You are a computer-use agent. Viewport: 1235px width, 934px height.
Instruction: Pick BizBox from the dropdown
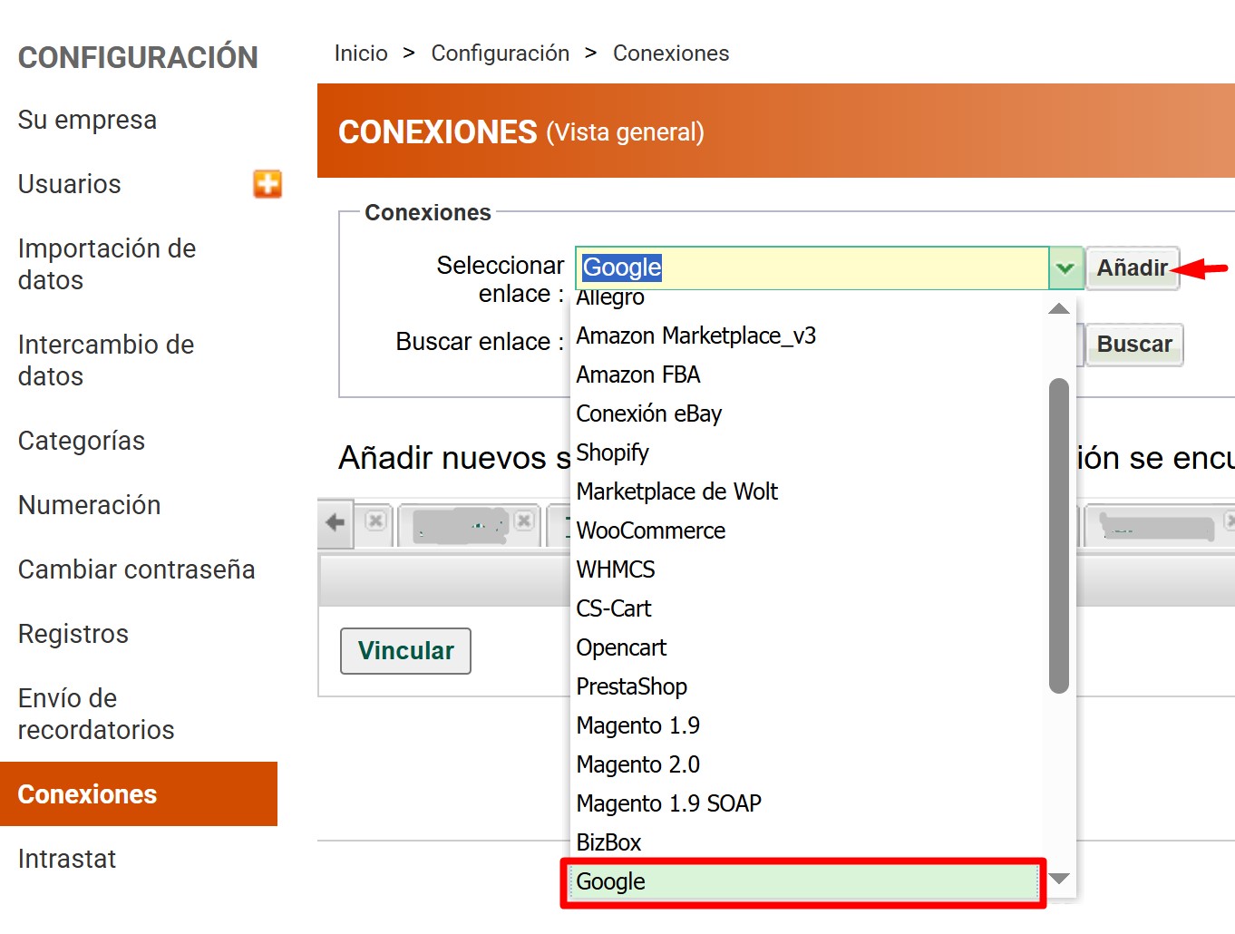[x=608, y=842]
